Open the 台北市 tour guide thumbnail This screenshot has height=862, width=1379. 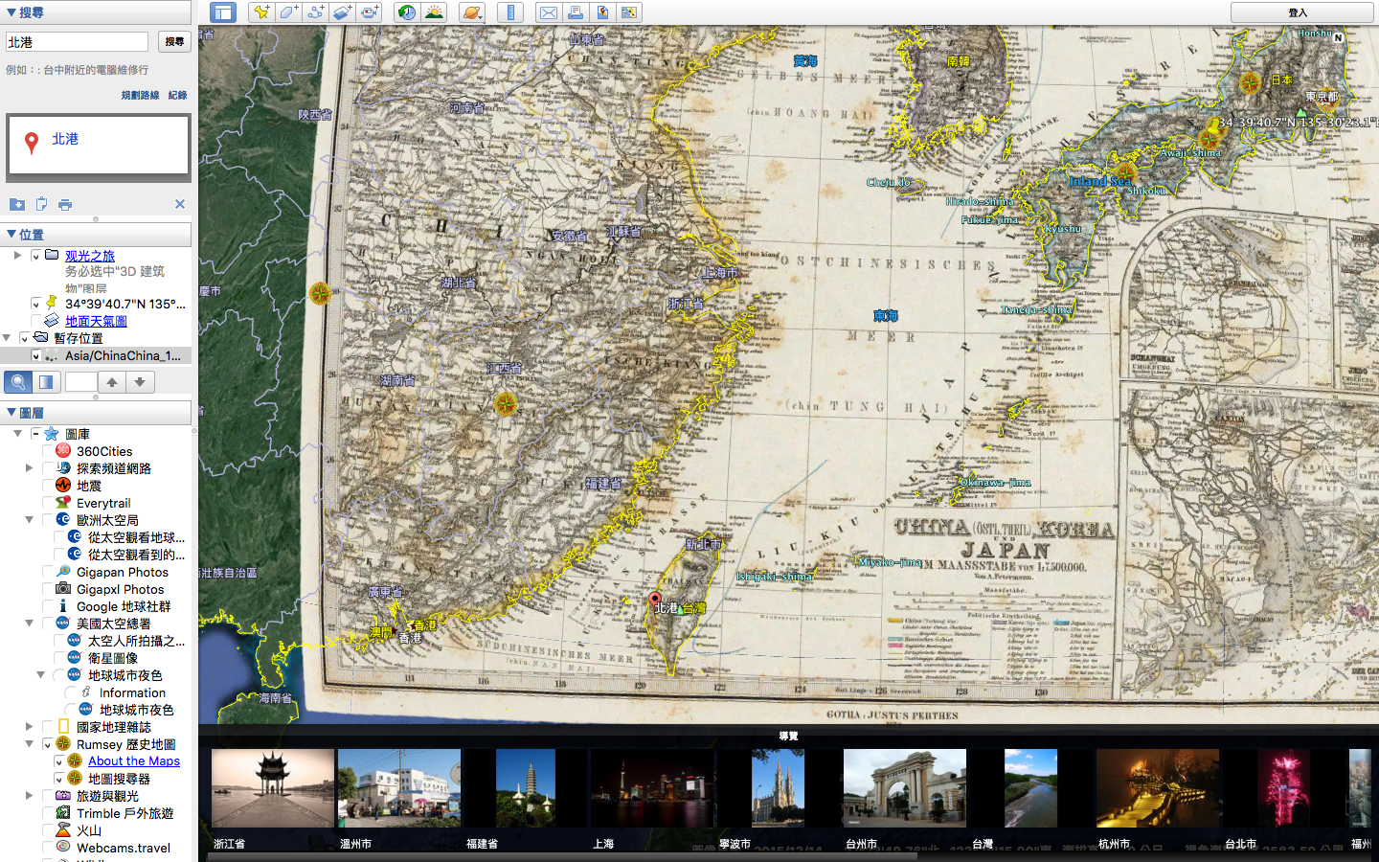click(1284, 788)
